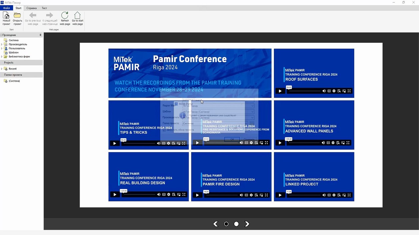The height and width of the screenshot is (235, 419).
Task: Play the Pamir Fire Design video
Action: tap(197, 195)
